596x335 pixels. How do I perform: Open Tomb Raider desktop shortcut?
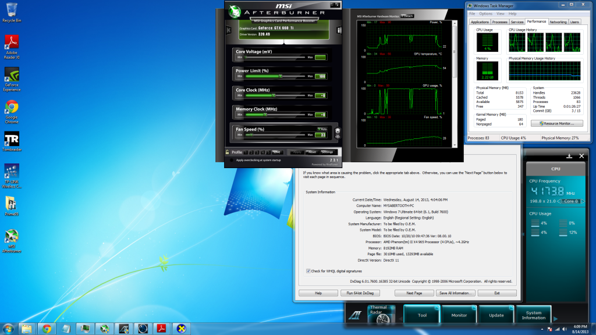[x=11, y=140]
